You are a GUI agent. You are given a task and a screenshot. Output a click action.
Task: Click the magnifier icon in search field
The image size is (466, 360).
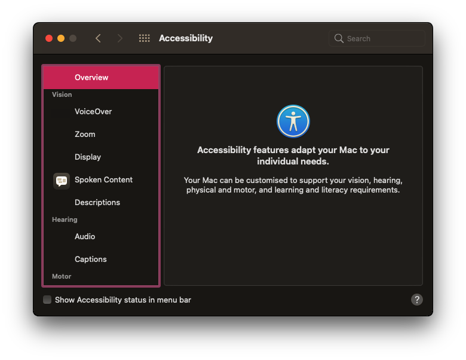pos(339,38)
